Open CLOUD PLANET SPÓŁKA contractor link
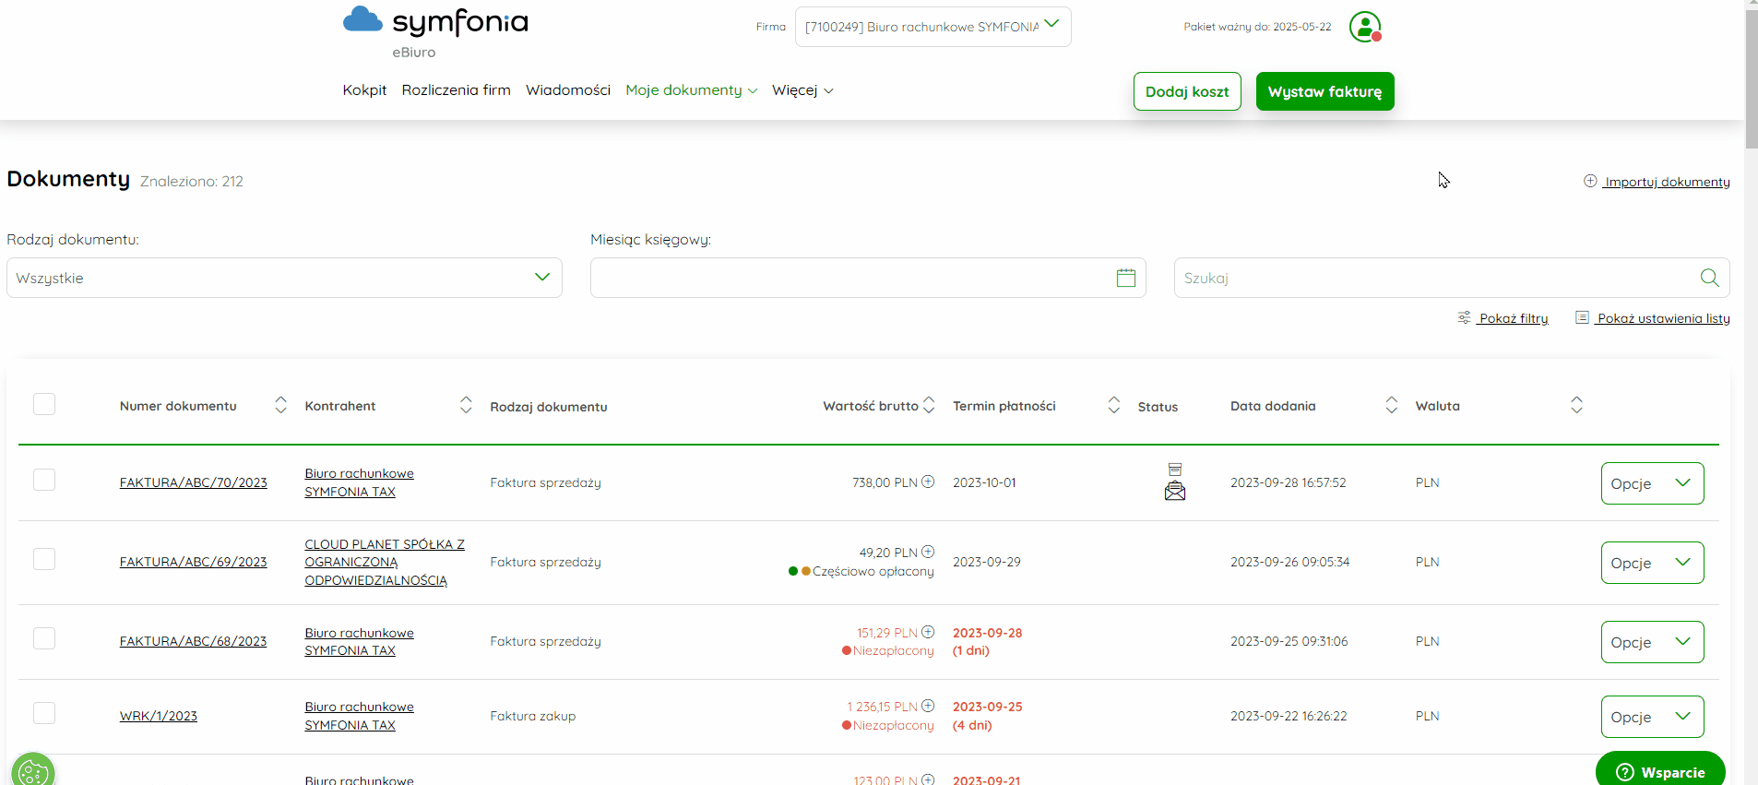The height and width of the screenshot is (785, 1758). click(385, 562)
